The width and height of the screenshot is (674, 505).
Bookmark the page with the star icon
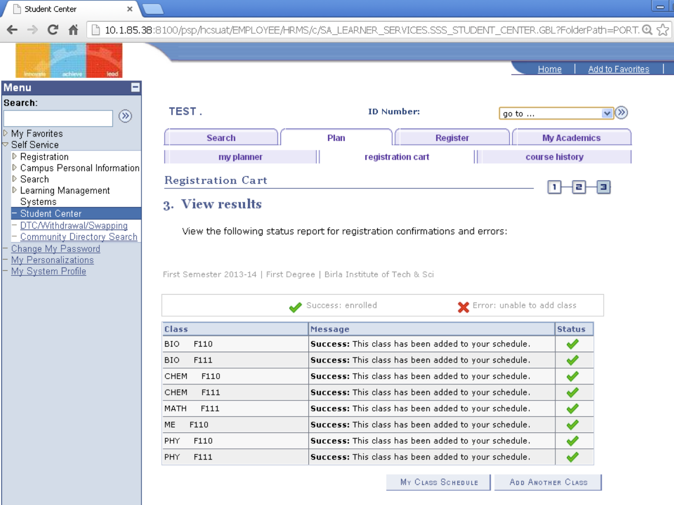click(663, 30)
